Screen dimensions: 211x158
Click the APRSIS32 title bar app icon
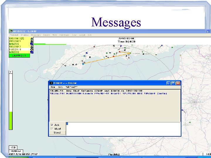pyautogui.click(x=11, y=31)
